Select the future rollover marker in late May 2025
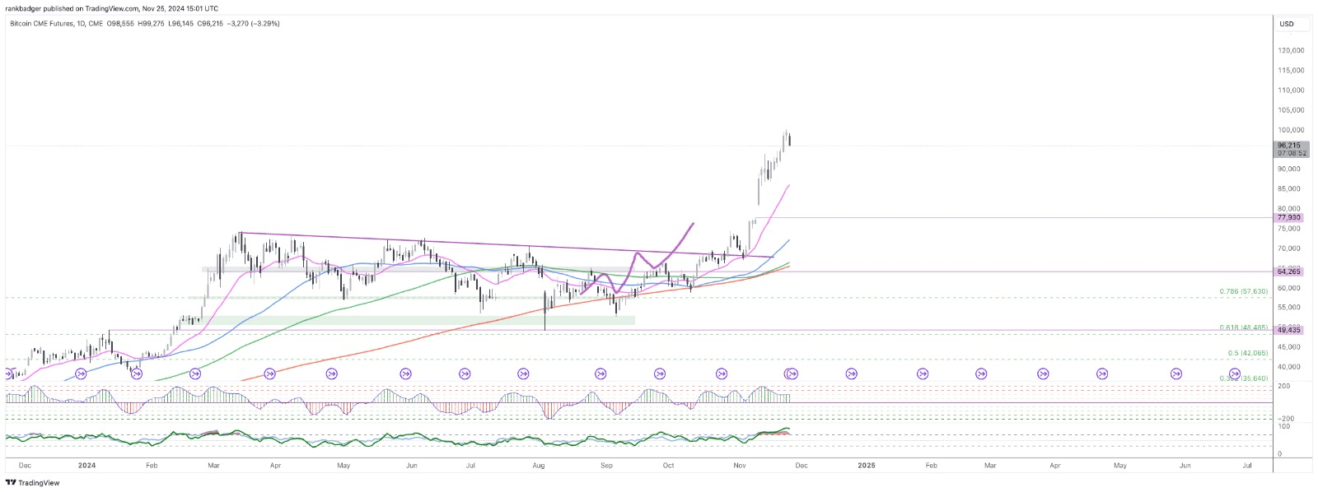 (x=1176, y=374)
